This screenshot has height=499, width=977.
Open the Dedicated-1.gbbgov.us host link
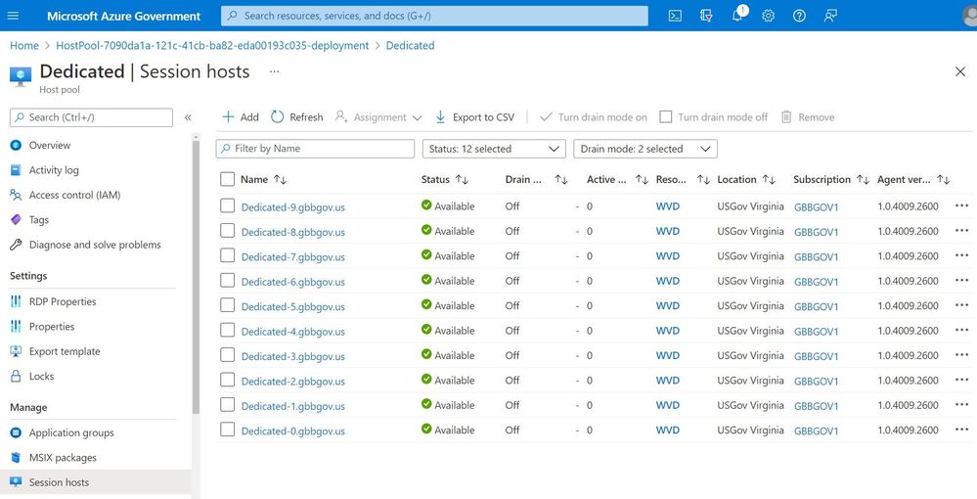click(292, 406)
